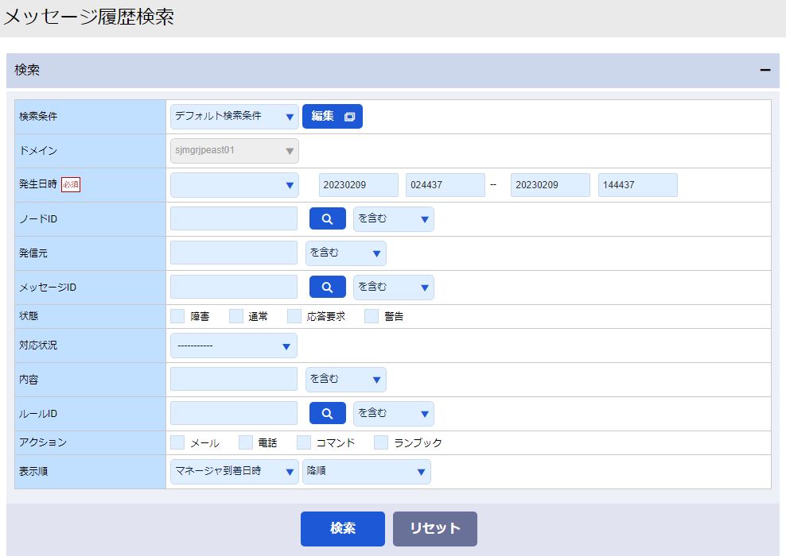This screenshot has height=556, width=786.
Task: Open the 対応状況 dropdown
Action: point(234,346)
